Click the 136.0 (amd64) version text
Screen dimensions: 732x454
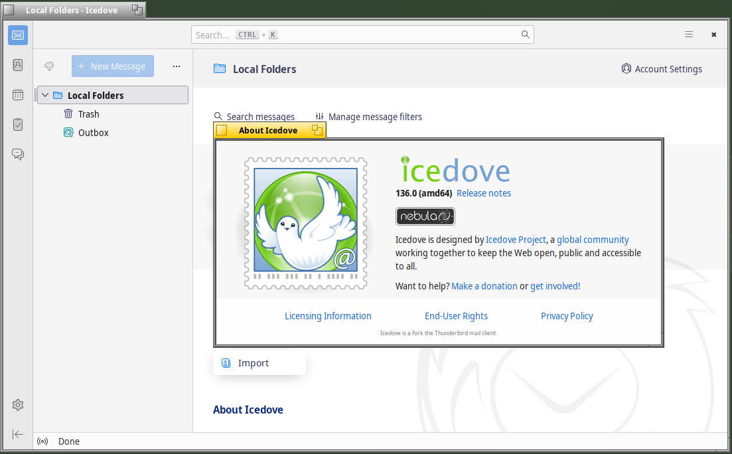[423, 193]
